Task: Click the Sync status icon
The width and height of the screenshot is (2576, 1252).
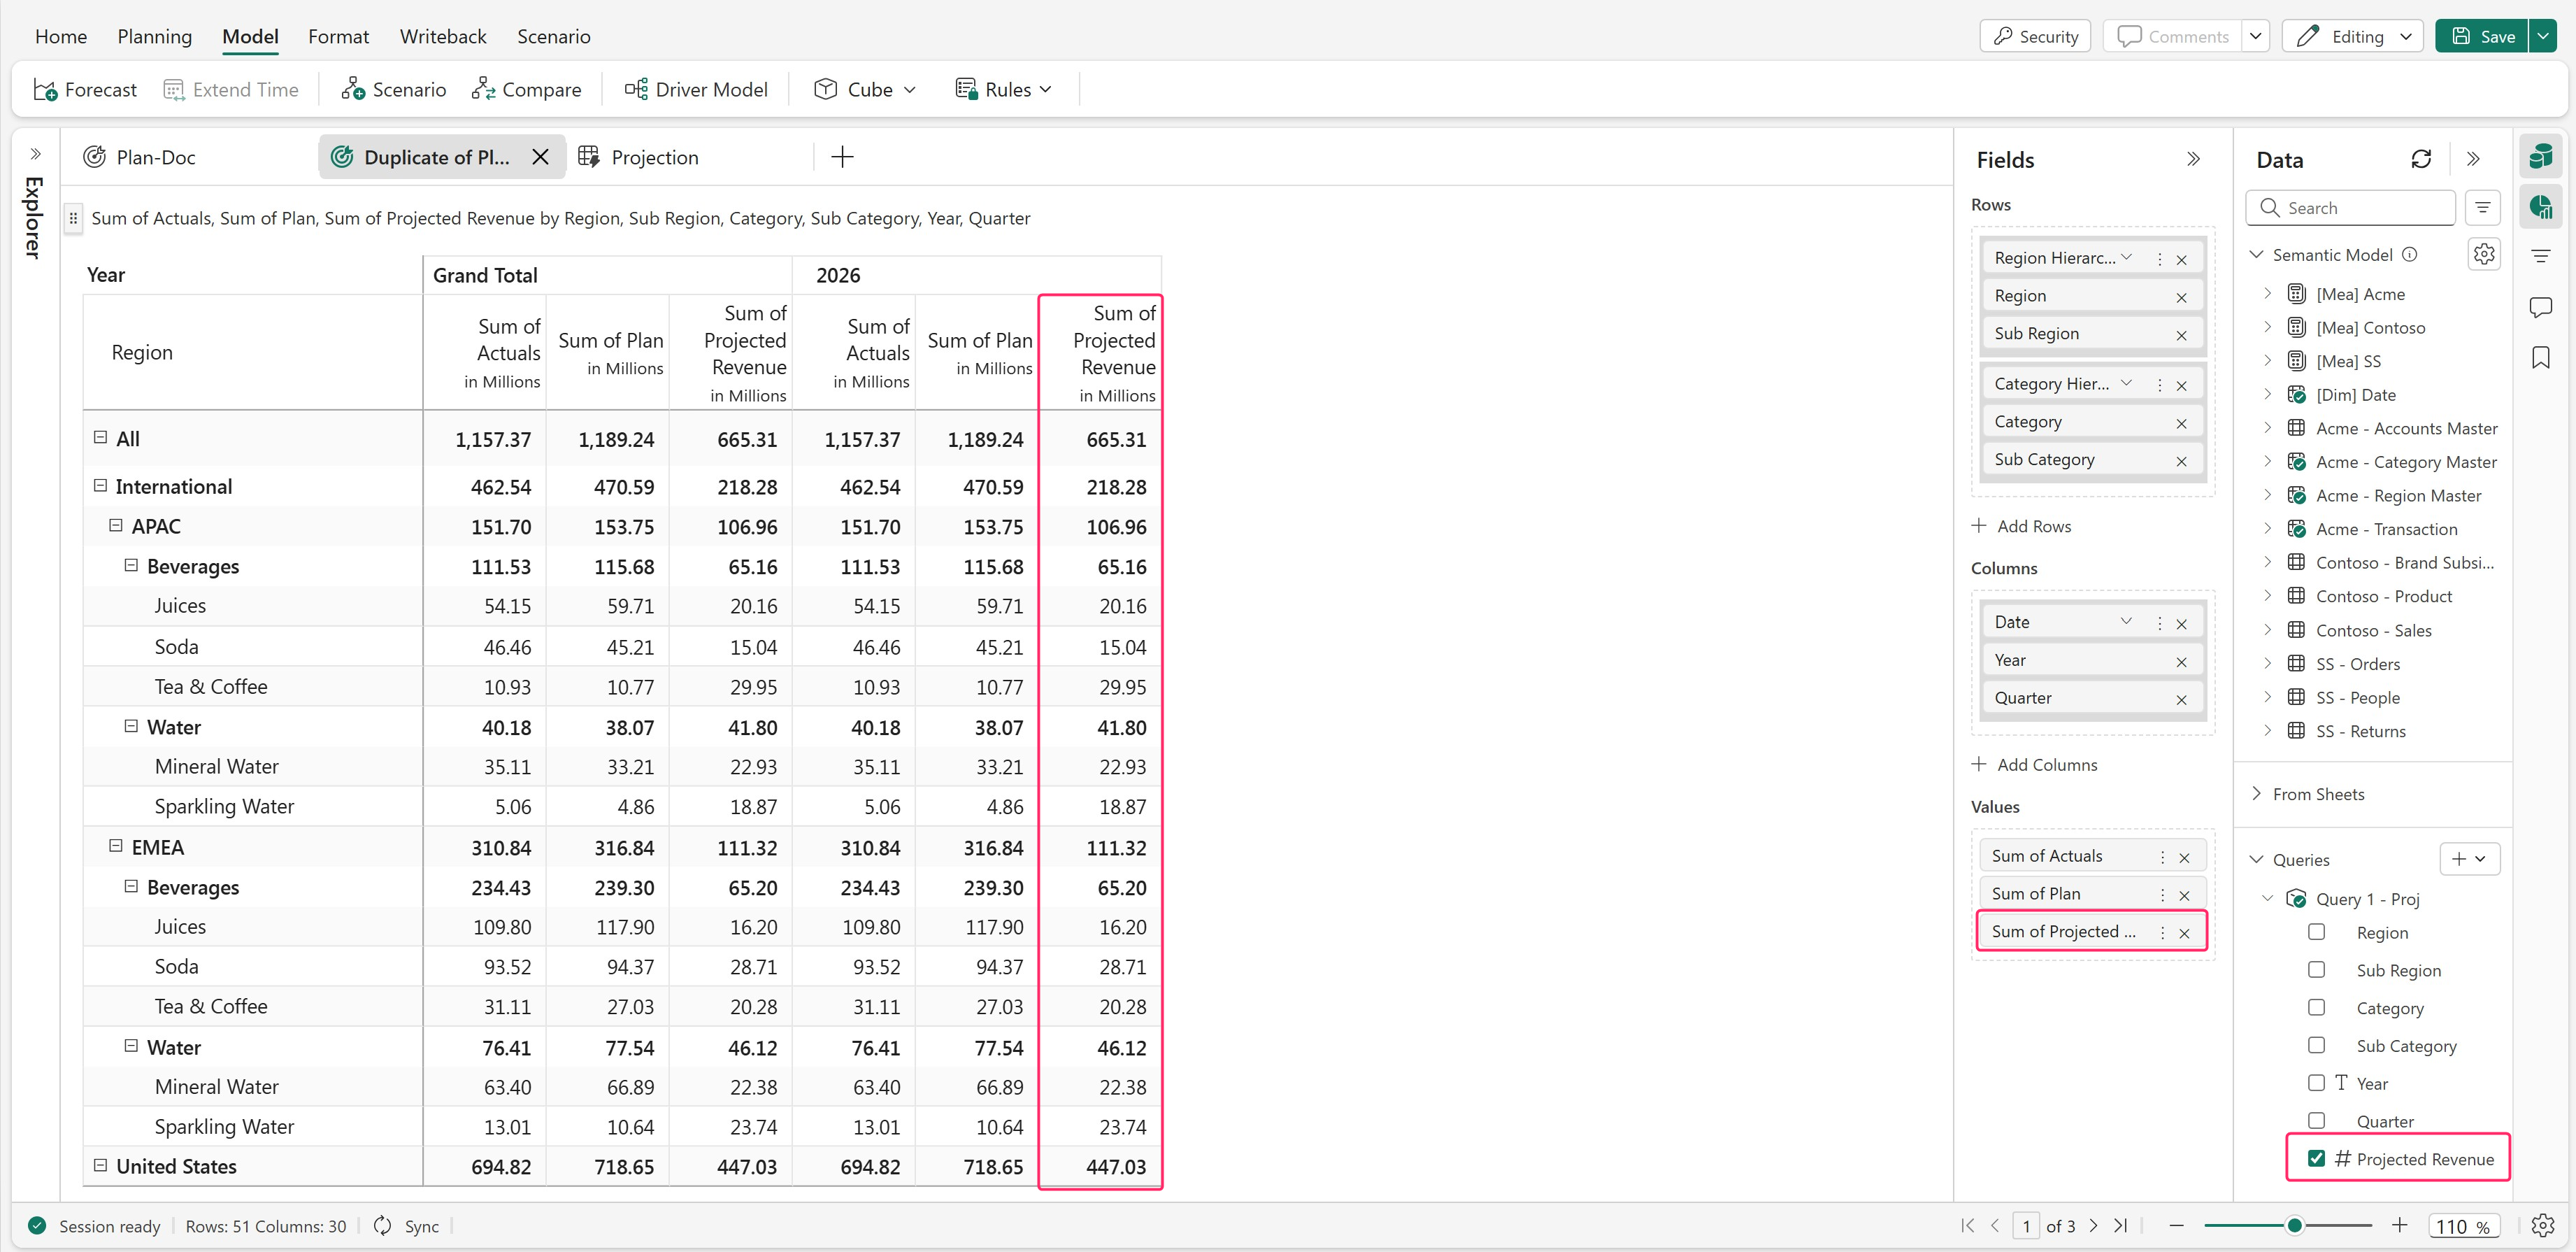Action: click(x=383, y=1226)
